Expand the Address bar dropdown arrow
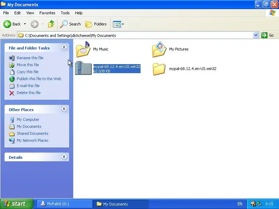This screenshot has width=279, height=209. click(x=256, y=35)
